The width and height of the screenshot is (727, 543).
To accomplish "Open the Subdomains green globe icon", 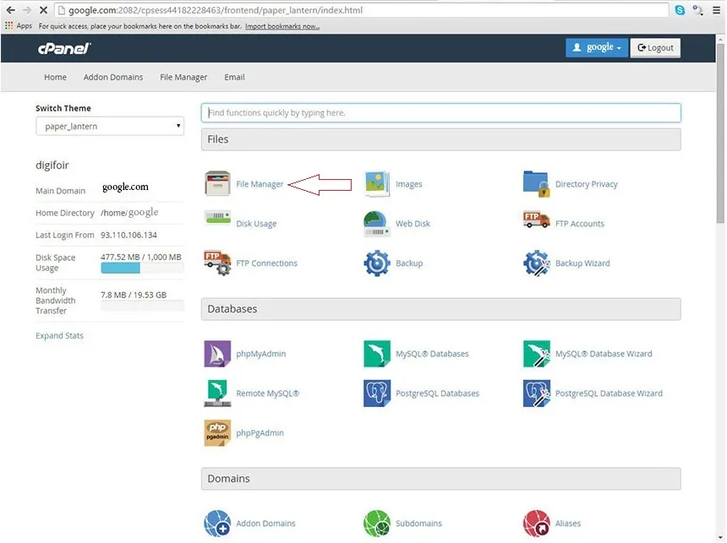I will tap(376, 523).
